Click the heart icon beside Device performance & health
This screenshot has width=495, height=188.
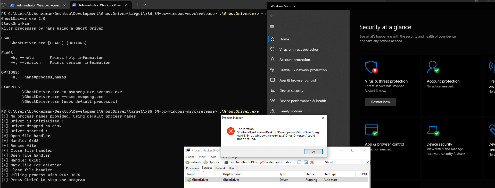click(273, 101)
